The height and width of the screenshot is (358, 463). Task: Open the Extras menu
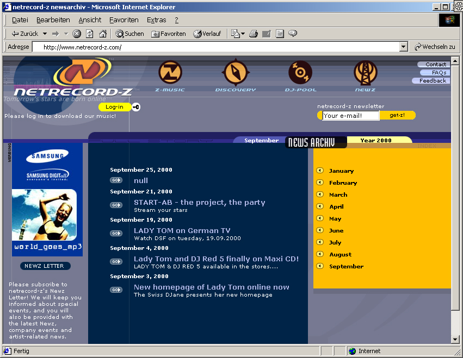tap(157, 20)
